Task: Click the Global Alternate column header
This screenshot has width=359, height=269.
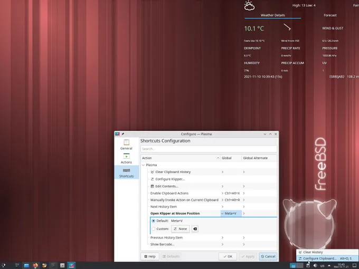Action: point(259,158)
